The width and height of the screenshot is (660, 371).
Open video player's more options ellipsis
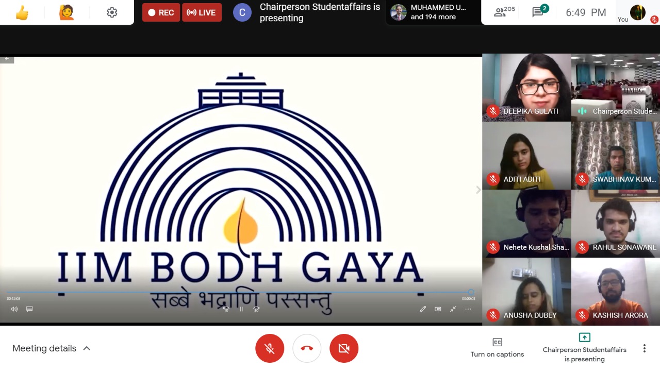point(468,309)
